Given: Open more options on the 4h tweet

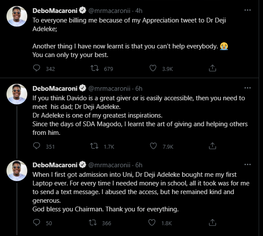Looking at the screenshot, I should click(247, 10).
